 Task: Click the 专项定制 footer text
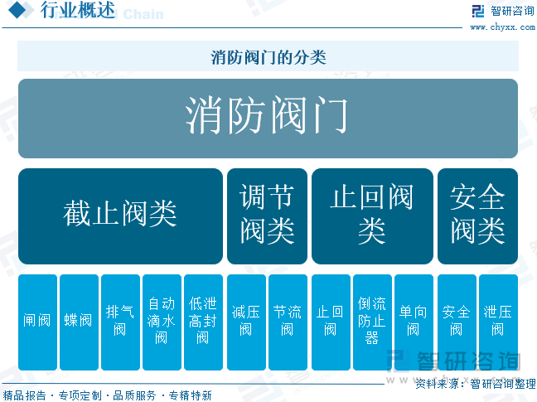point(80,395)
